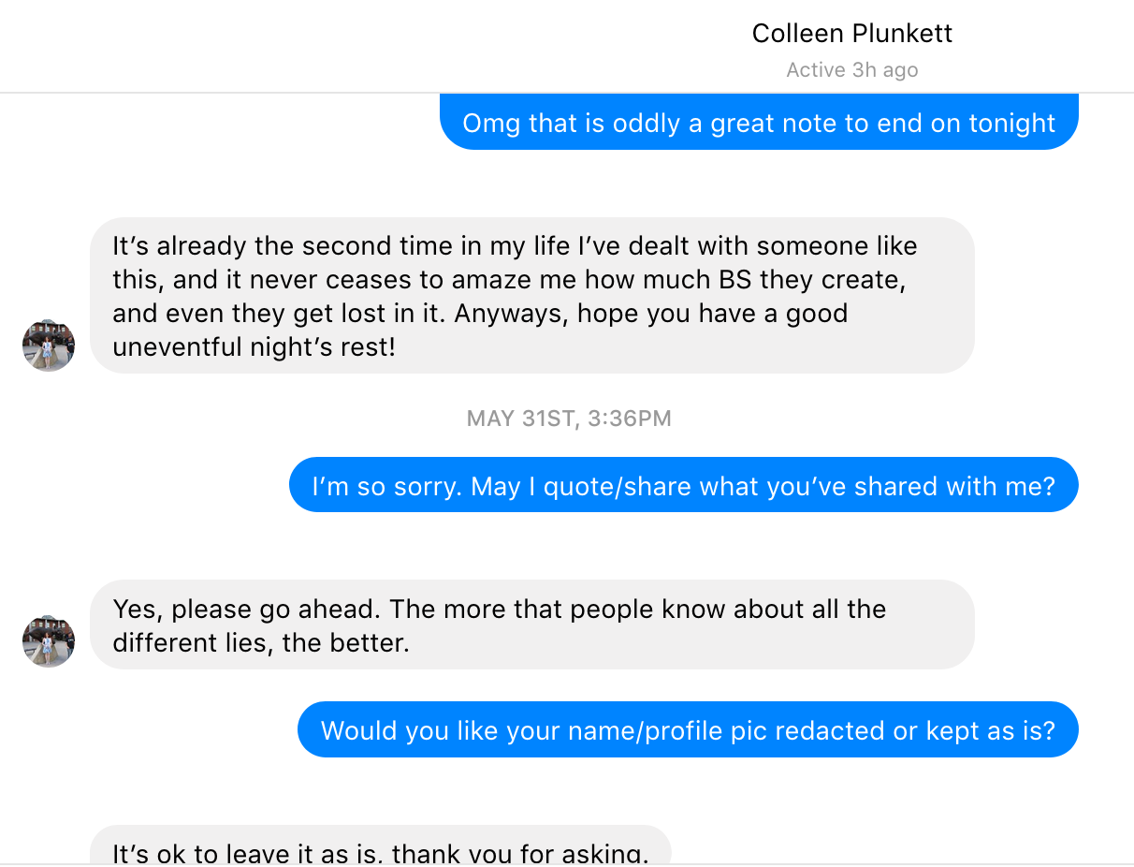1134x867 pixels.
Task: Click the "MAY 31ST, 3:36PM" timestamp
Action: pos(569,419)
